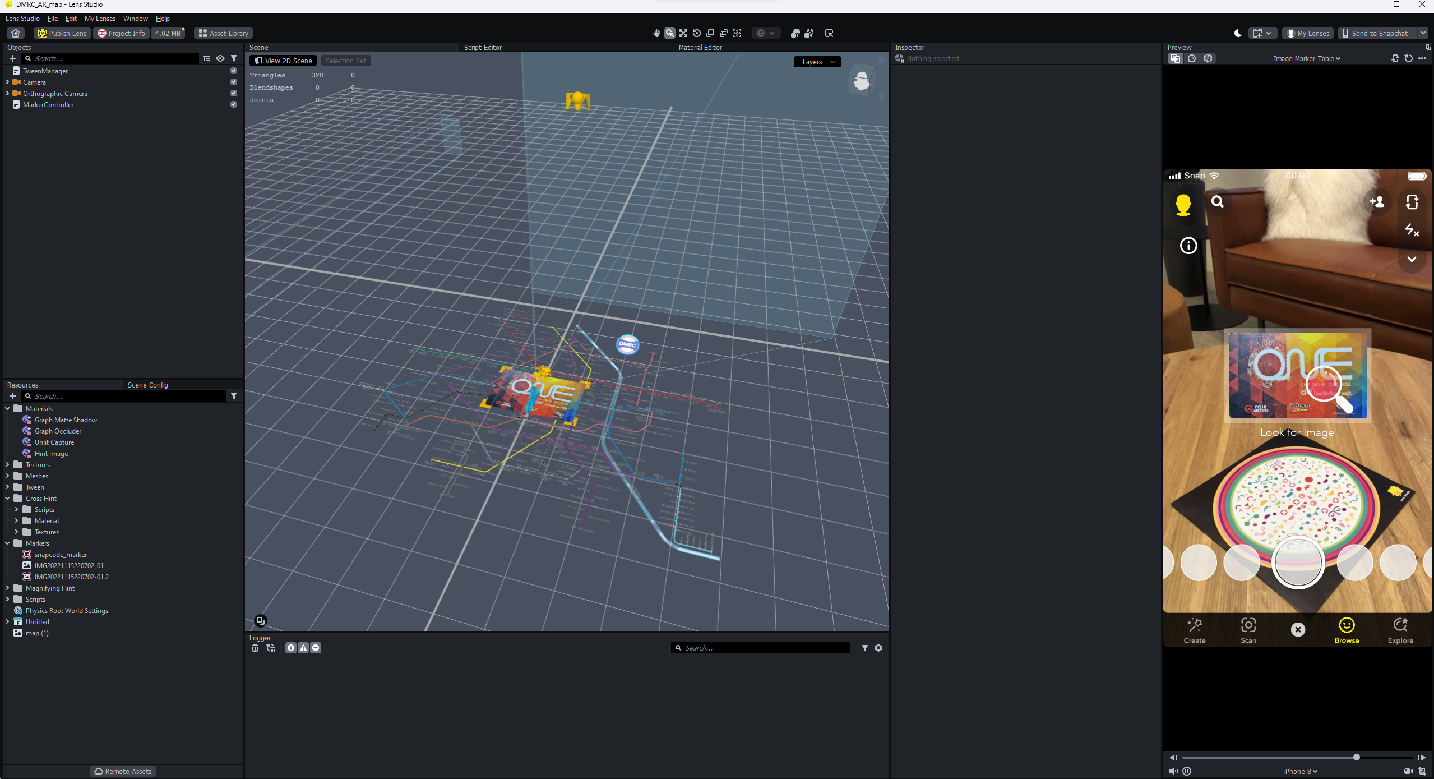The width and height of the screenshot is (1434, 779).
Task: Click the Objects panel filter icon
Action: [x=234, y=58]
